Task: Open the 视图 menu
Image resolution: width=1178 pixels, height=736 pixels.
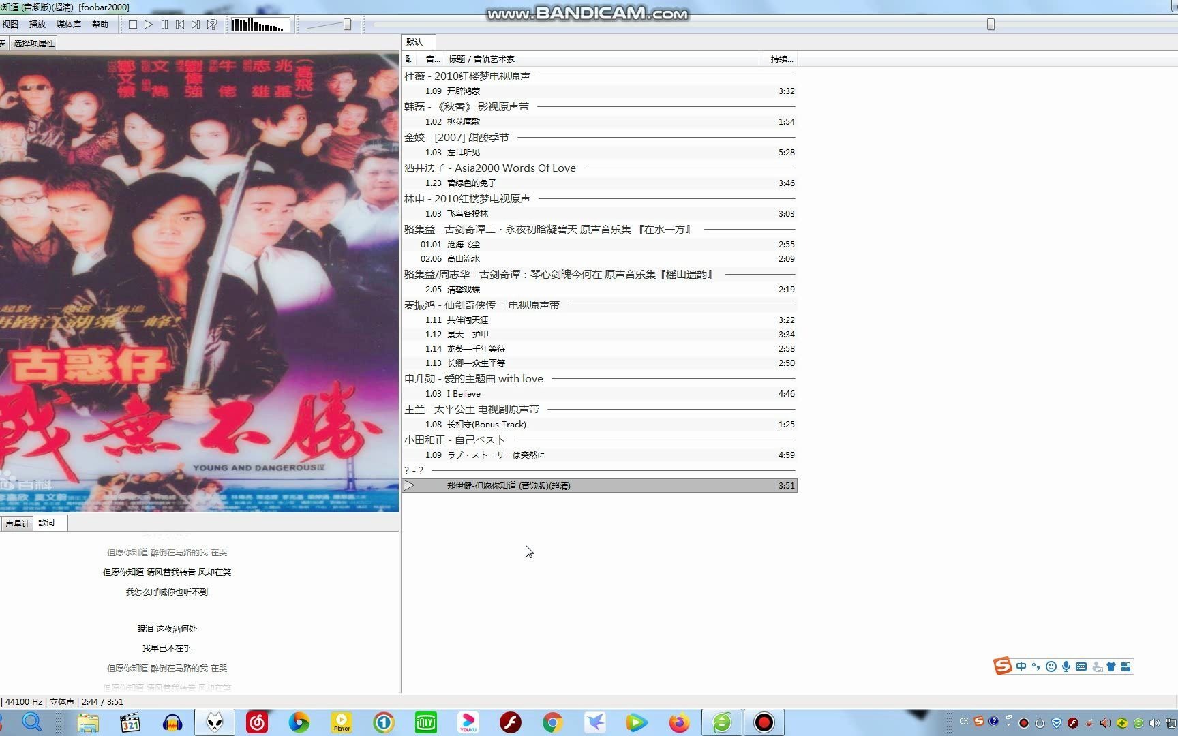Action: tap(10, 25)
